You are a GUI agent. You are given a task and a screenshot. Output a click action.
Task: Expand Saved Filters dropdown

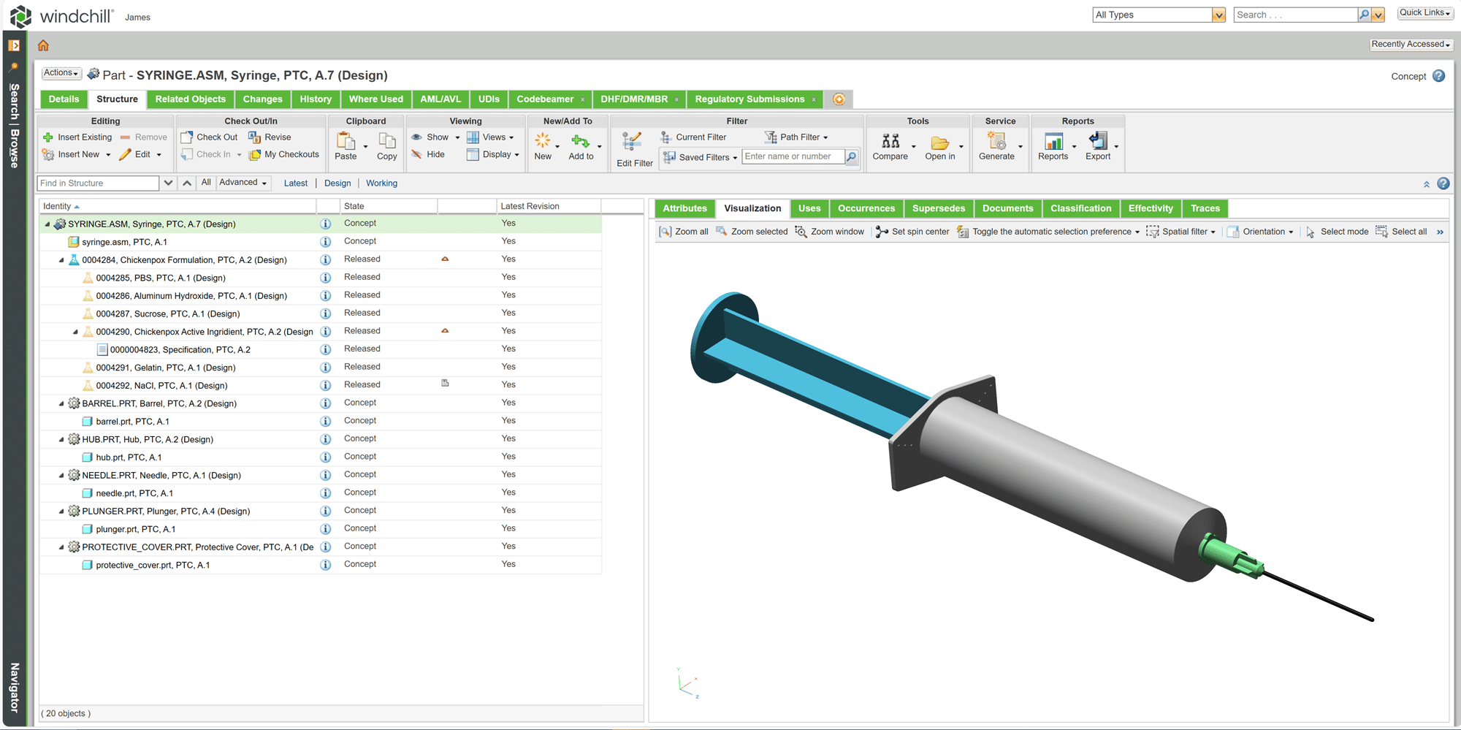click(x=700, y=157)
